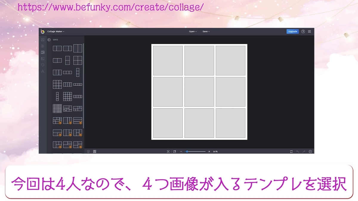Open the Backgrounds panel in sidebar

[x=43, y=59]
